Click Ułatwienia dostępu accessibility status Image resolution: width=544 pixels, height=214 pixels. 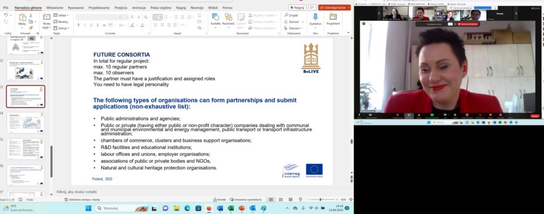[82, 200]
